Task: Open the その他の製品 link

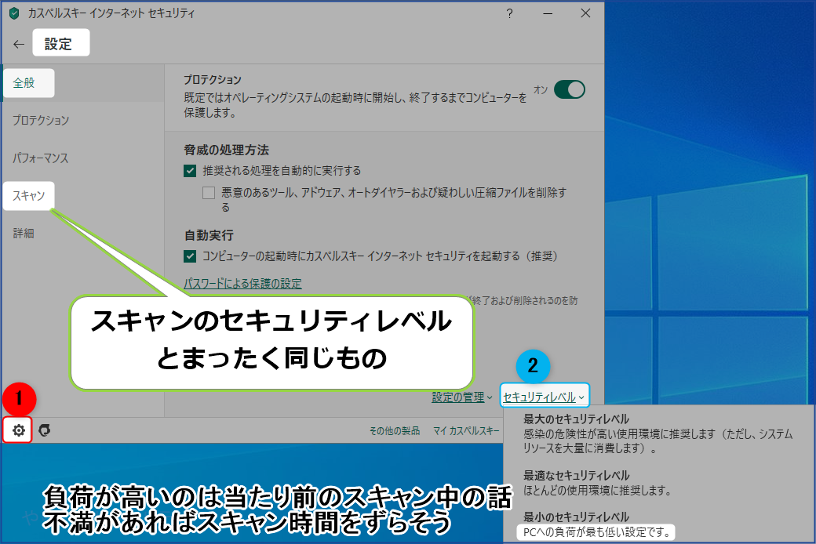Action: [395, 430]
